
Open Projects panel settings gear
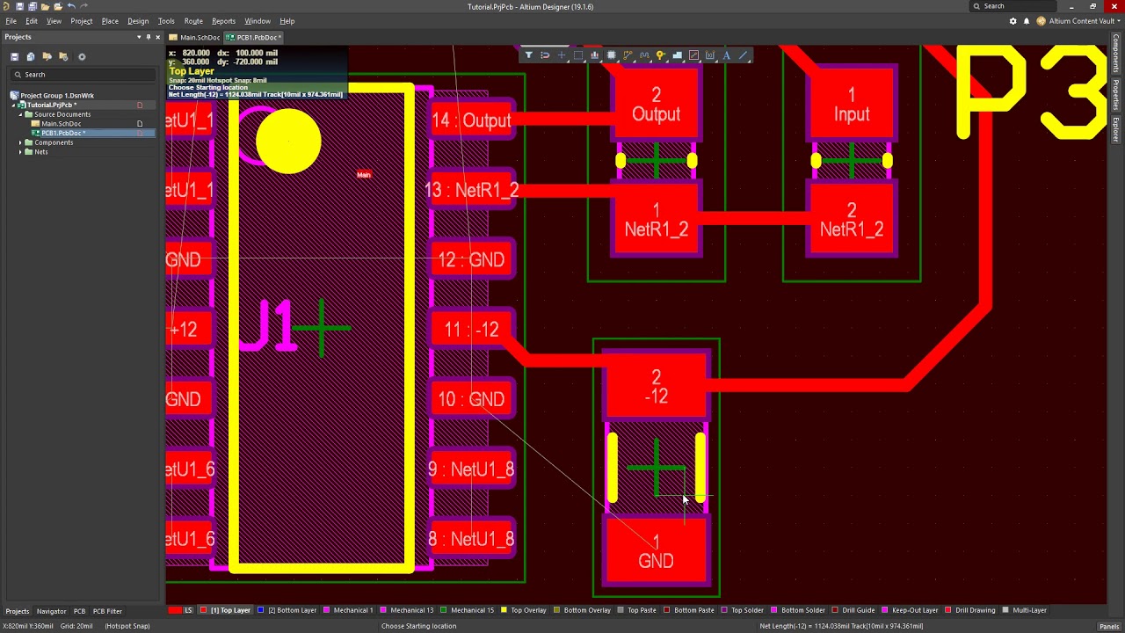click(82, 56)
